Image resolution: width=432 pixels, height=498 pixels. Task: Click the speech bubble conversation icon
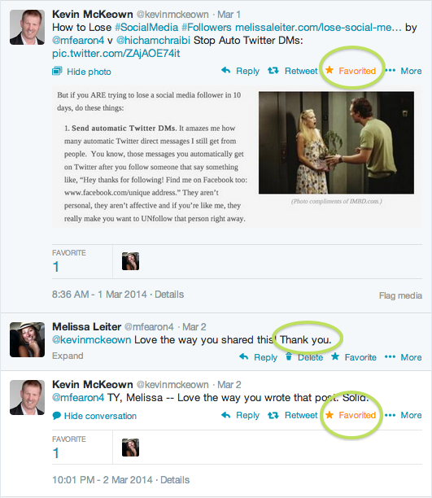[56, 416]
